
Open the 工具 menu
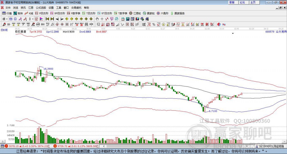click(59, 8)
